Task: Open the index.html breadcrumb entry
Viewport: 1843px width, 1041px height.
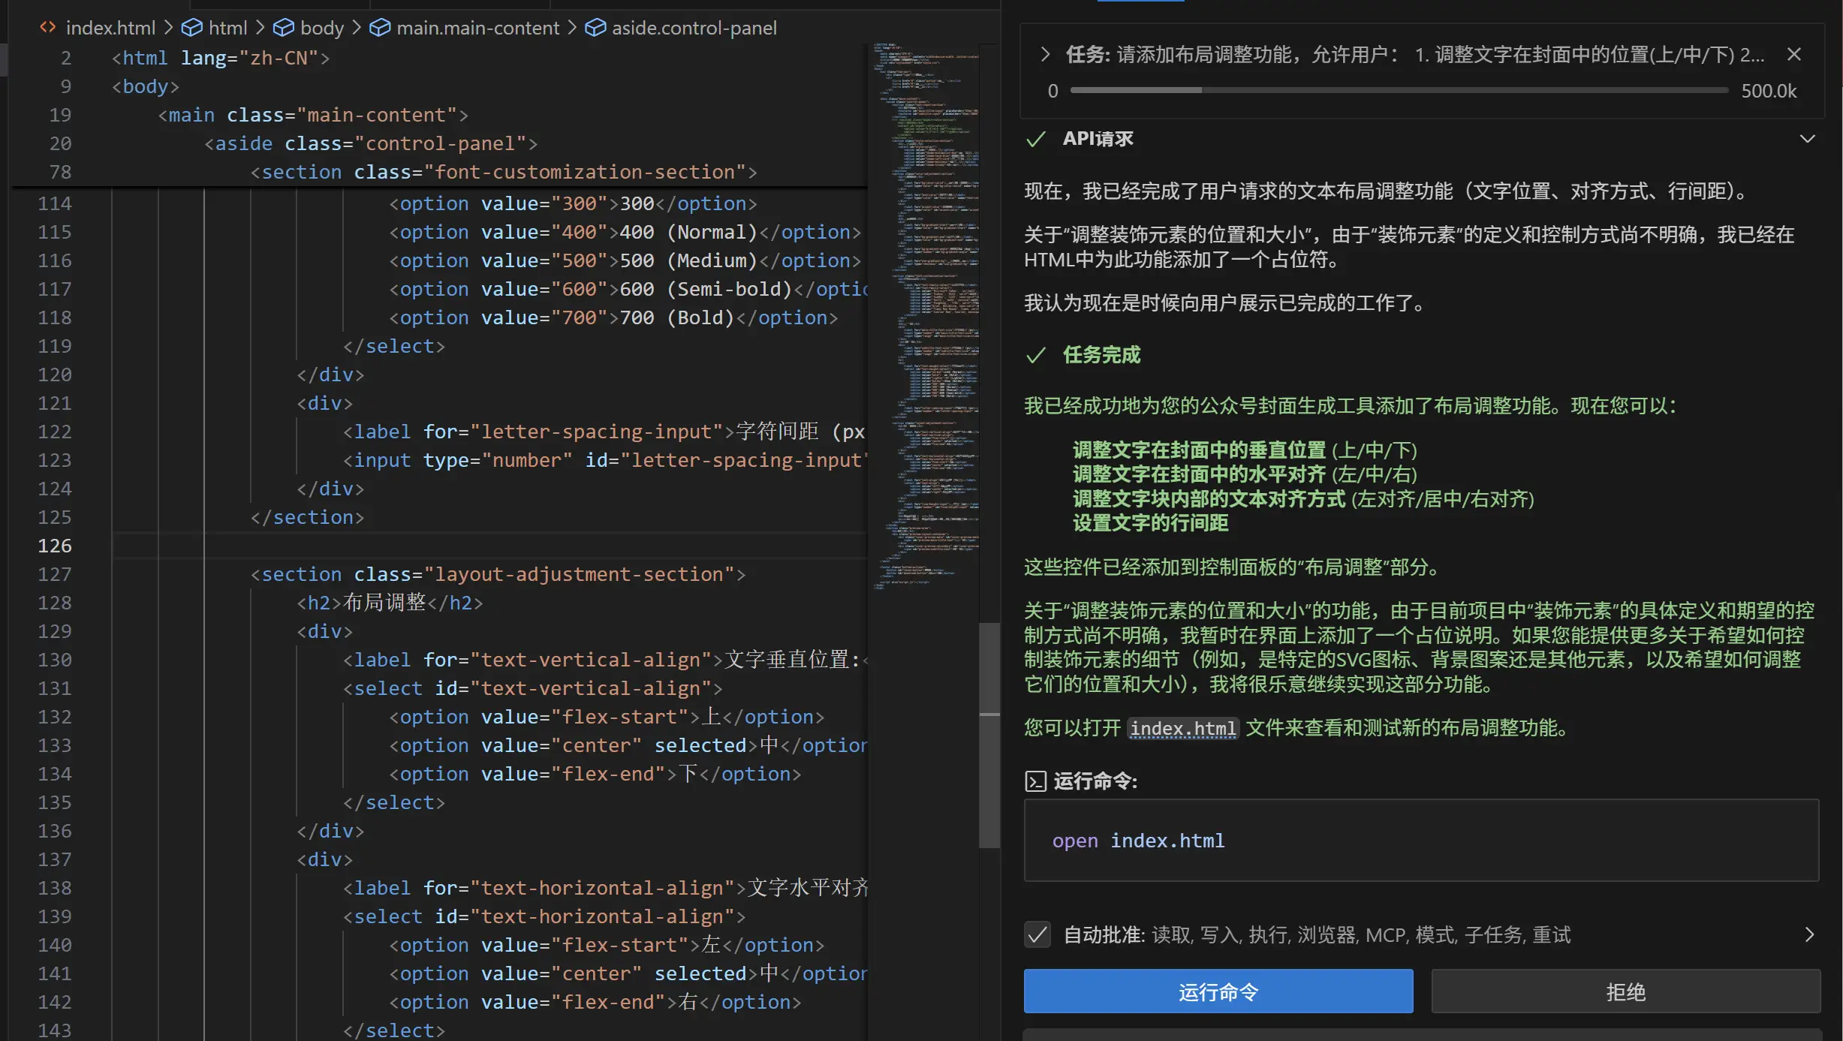Action: (110, 28)
